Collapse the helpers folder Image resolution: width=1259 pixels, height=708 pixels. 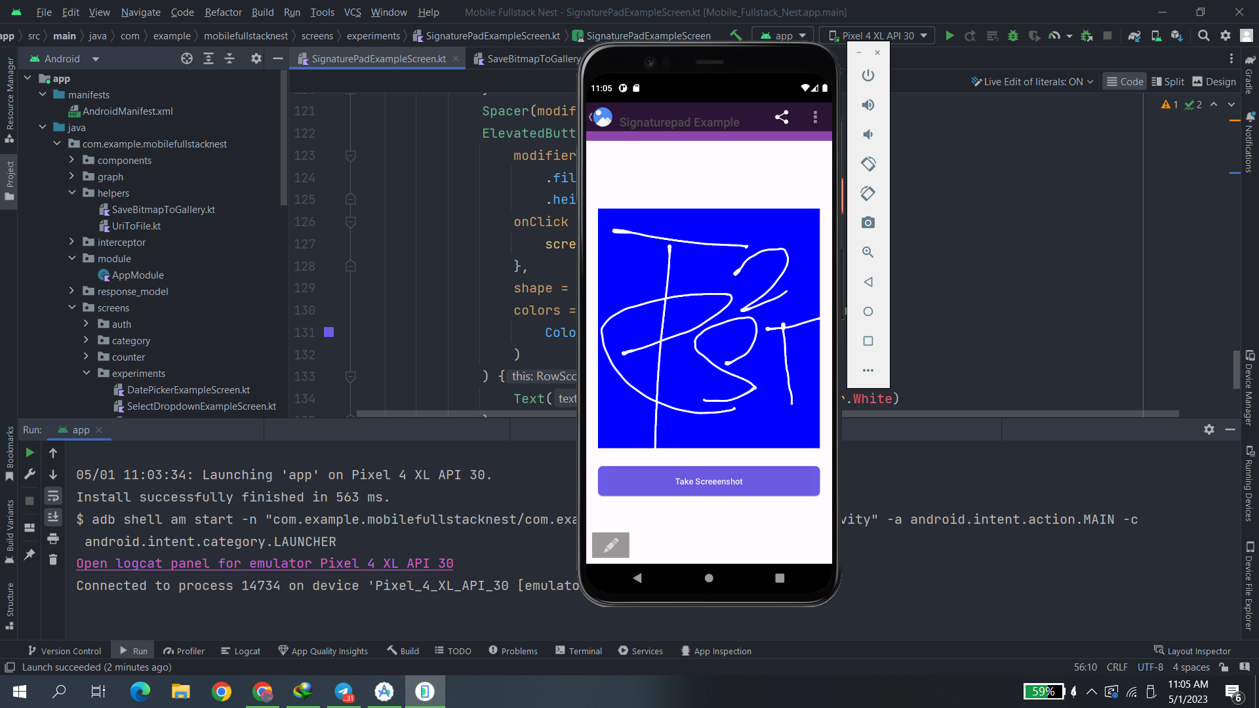pos(72,193)
